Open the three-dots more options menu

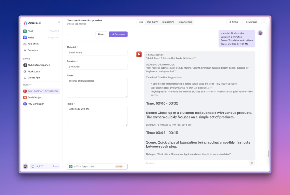pyautogui.click(x=264, y=22)
